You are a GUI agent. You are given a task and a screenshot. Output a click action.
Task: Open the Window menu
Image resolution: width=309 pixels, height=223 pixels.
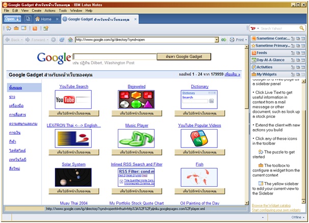click(76, 11)
